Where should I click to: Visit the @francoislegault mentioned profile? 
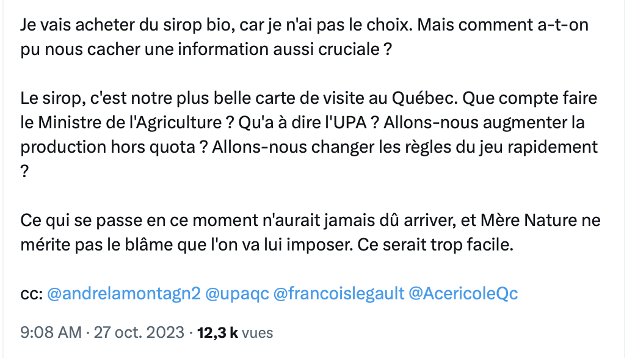pos(338,294)
